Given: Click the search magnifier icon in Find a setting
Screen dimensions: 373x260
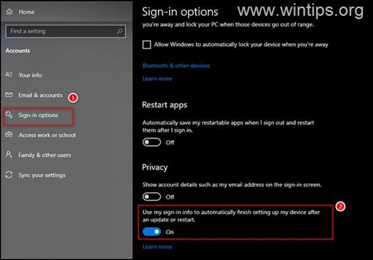Looking at the screenshot, I should 120,31.
